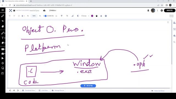Image resolution: width=176 pixels, height=99 pixels.
Task: Switch to Thumbnail View
Action: (x=29, y=90)
